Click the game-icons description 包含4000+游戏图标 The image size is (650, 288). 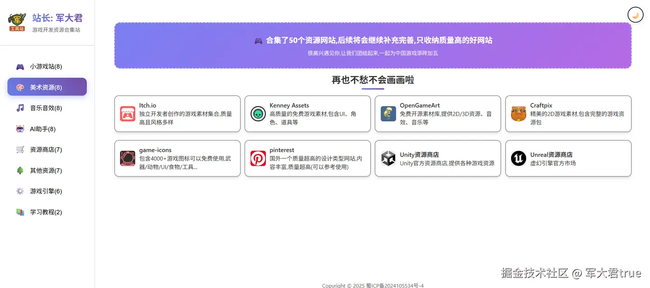[x=185, y=163]
